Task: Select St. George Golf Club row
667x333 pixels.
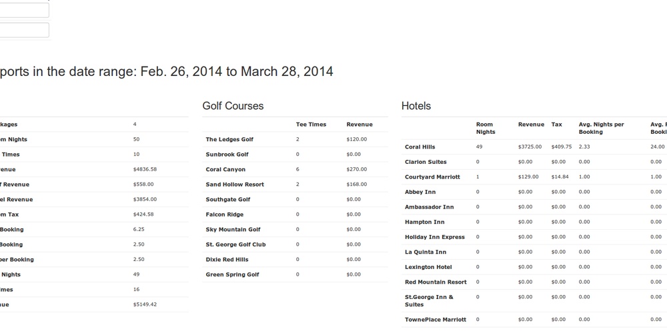Action: tap(235, 244)
